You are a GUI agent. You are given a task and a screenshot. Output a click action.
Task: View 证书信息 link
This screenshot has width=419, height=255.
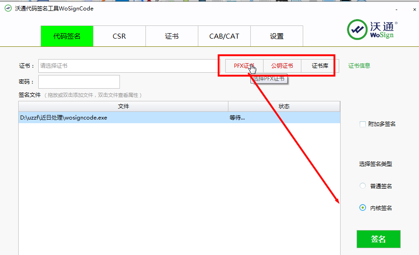click(359, 65)
